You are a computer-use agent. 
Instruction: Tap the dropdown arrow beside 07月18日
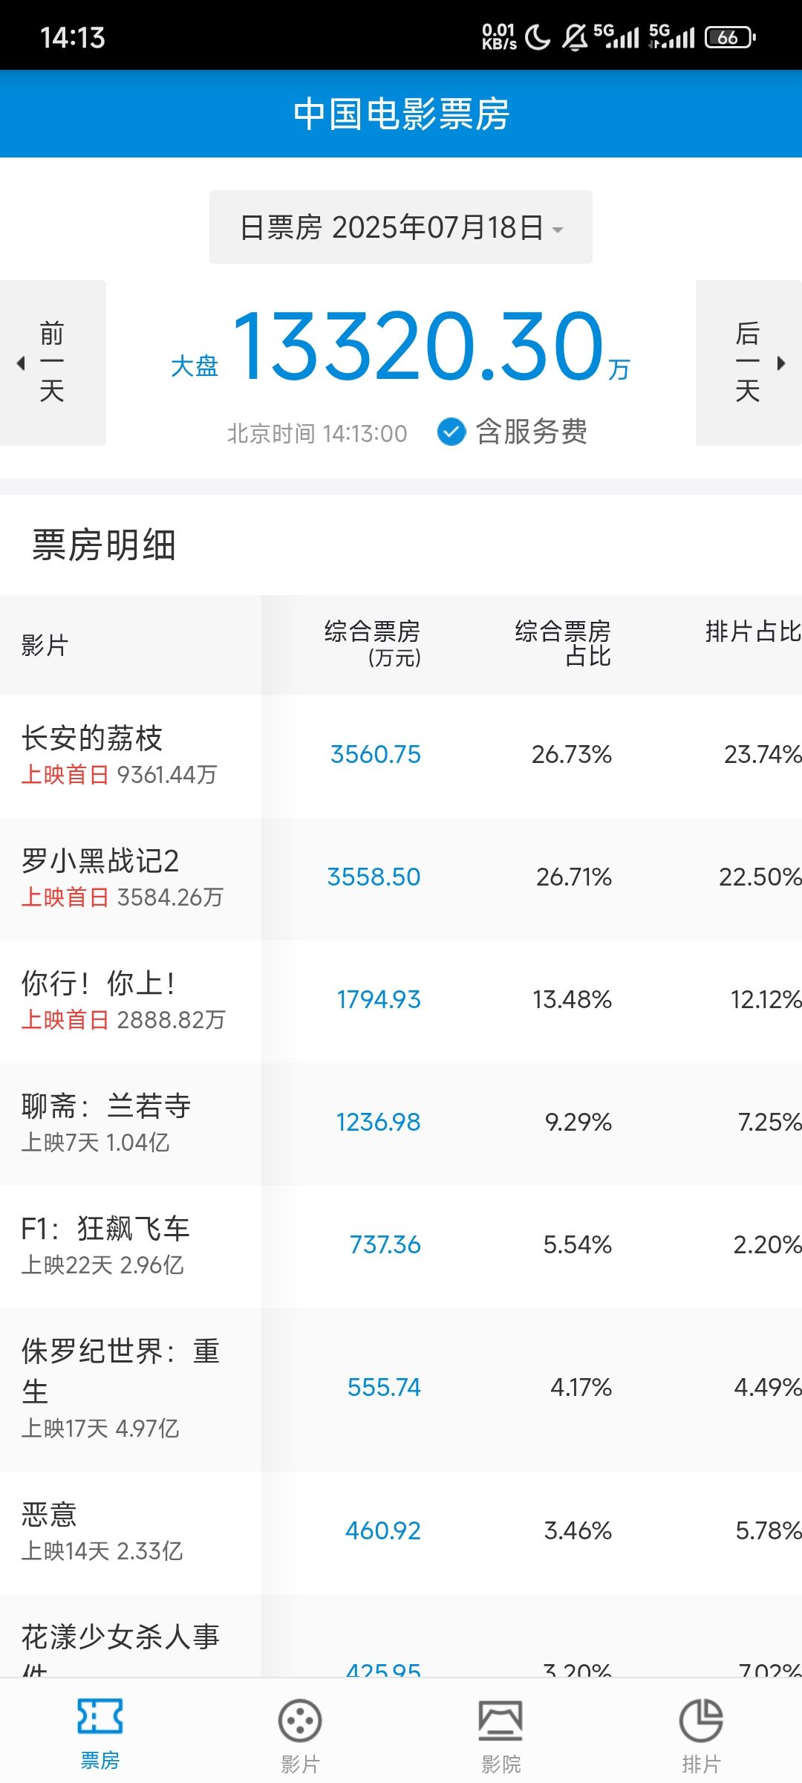[x=558, y=230]
